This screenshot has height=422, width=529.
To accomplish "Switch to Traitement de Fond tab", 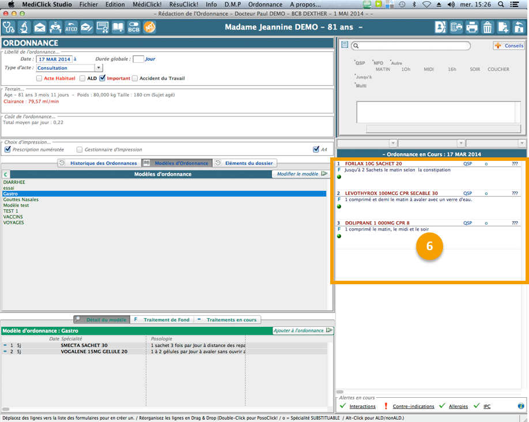I will point(163,320).
